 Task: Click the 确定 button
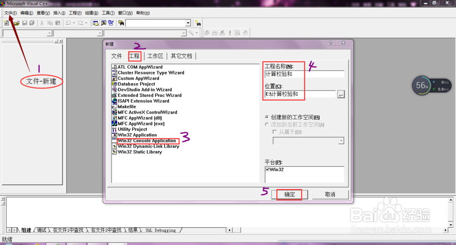click(290, 195)
